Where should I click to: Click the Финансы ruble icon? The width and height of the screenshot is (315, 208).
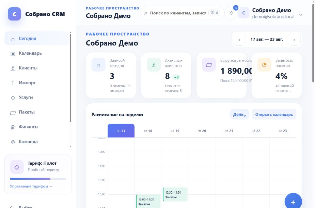pyautogui.click(x=13, y=127)
